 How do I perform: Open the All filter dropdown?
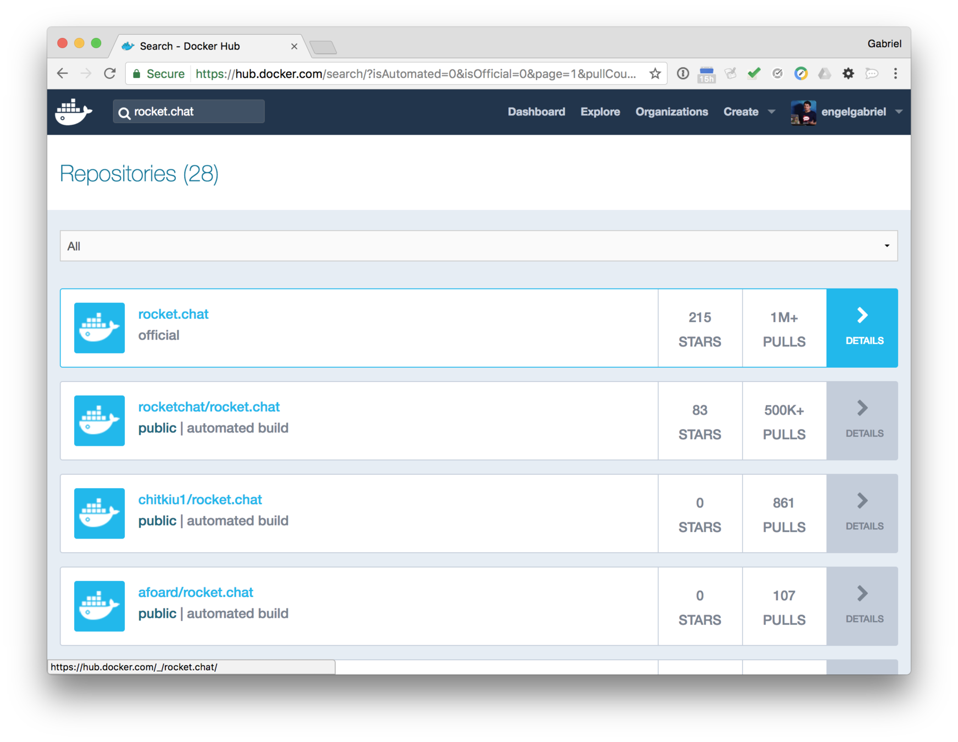point(479,246)
